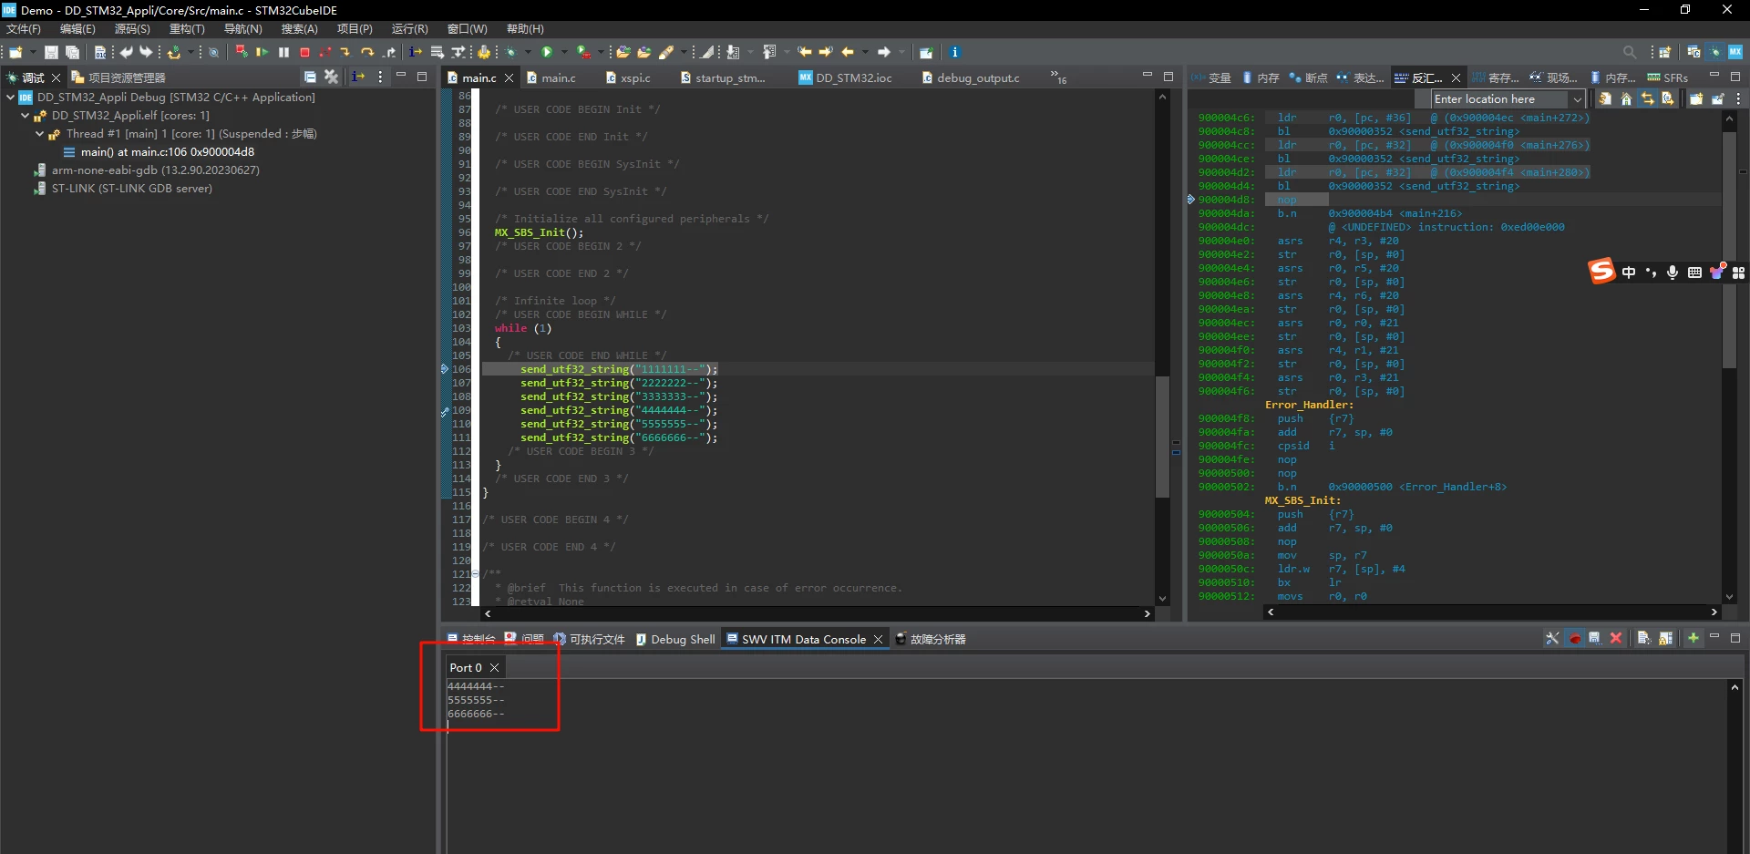Switch to 项目资源管理器 view tab
This screenshot has height=854, width=1750.
coord(118,77)
